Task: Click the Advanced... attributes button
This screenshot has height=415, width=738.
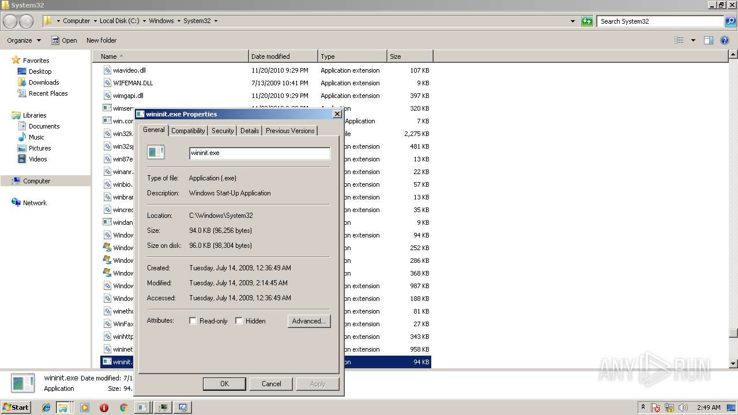Action: pos(309,321)
